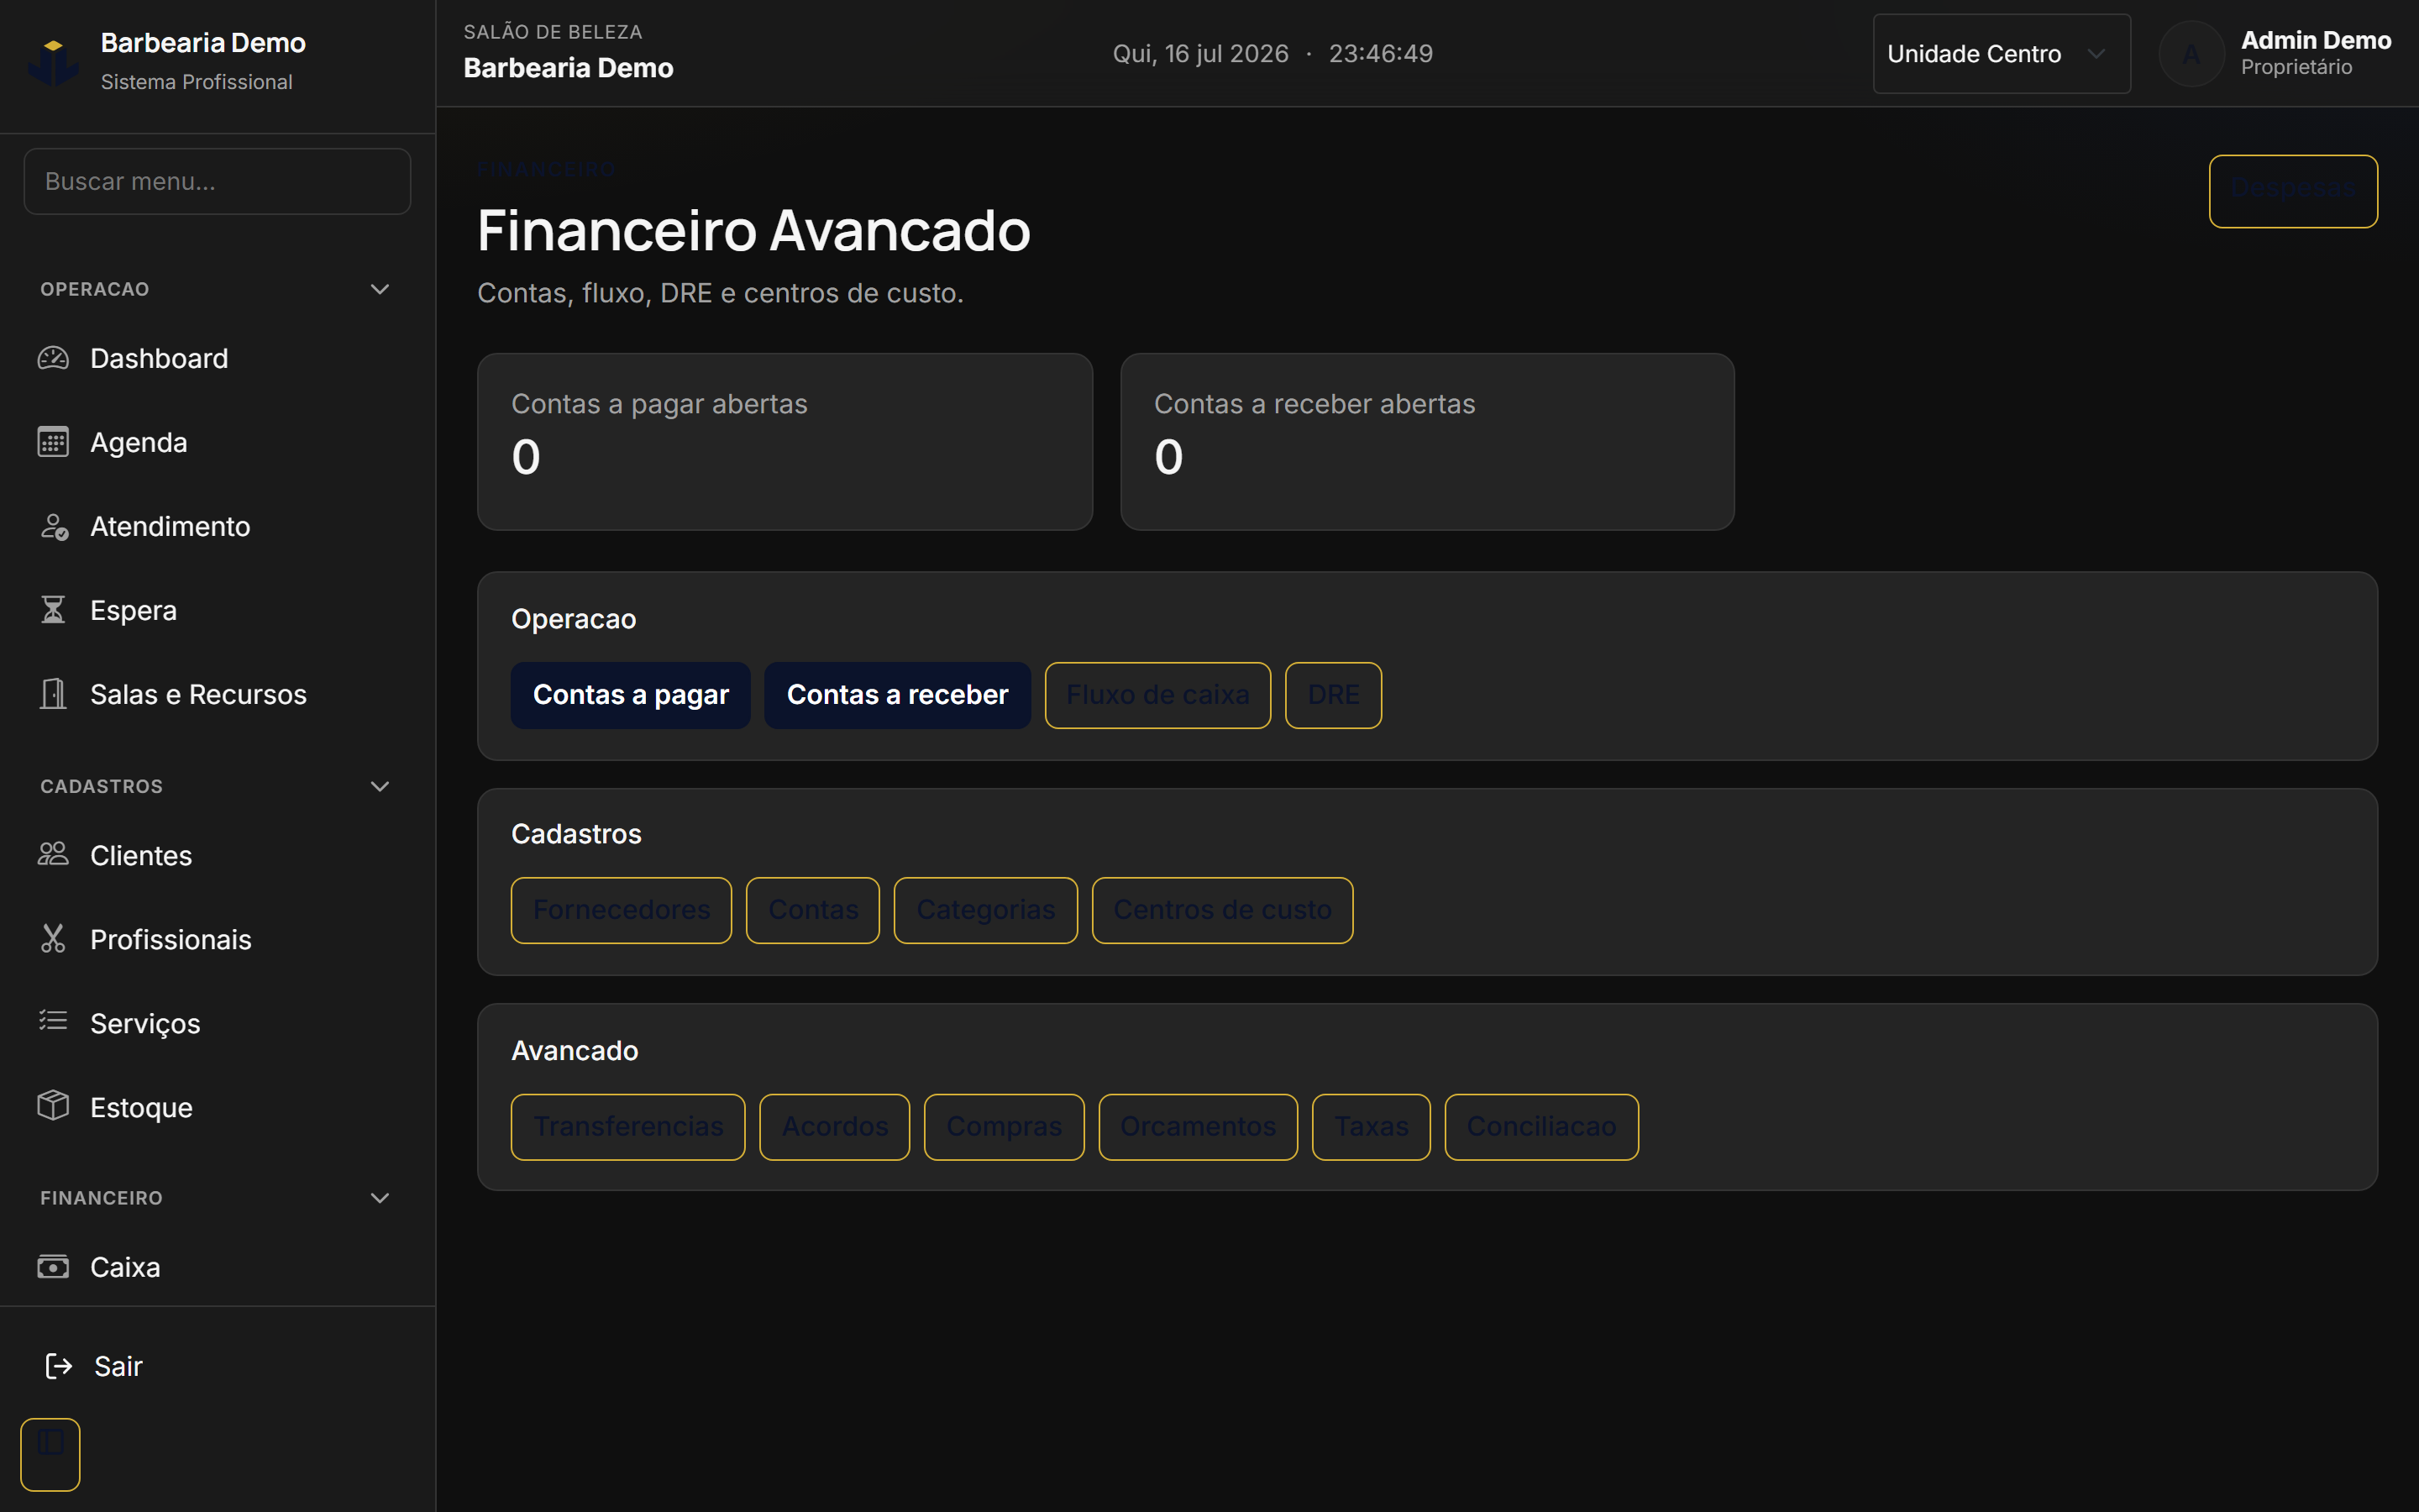Image resolution: width=2419 pixels, height=1512 pixels.
Task: Select Atendimento menu item
Action: [x=217, y=526]
